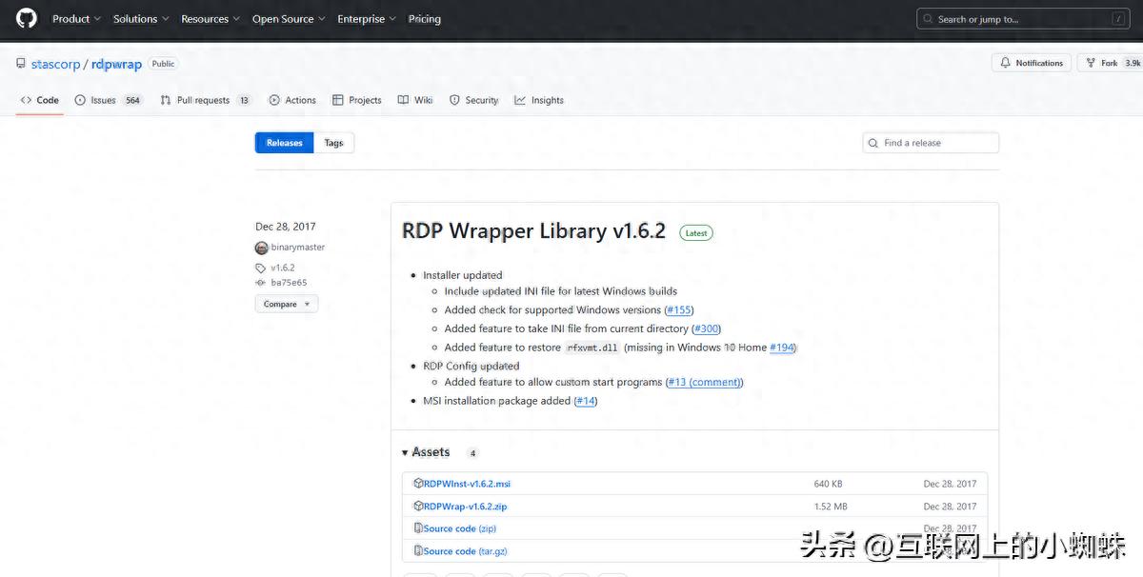Click the package icon of RDPWrap-v1.6.2.zip
Image resolution: width=1143 pixels, height=577 pixels.
pyautogui.click(x=418, y=507)
